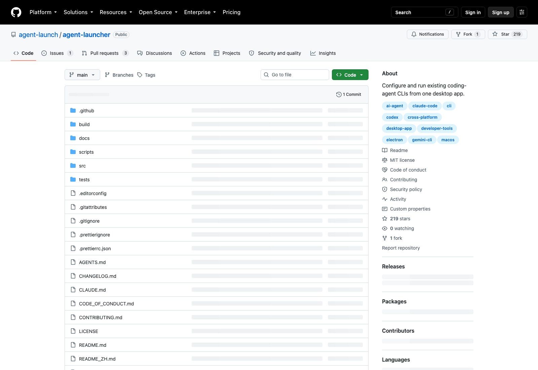The image size is (538, 370).
Task: Click the docs folder icon
Action: pos(73,138)
